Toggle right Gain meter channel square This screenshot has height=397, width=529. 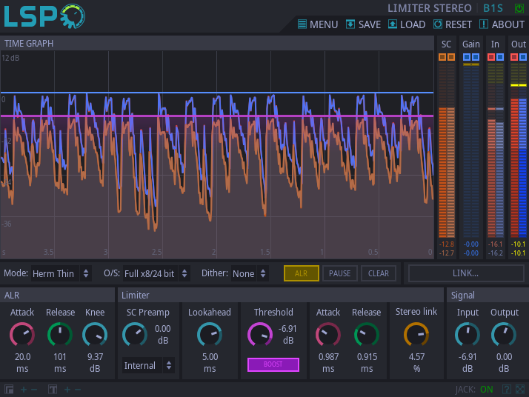click(x=476, y=57)
